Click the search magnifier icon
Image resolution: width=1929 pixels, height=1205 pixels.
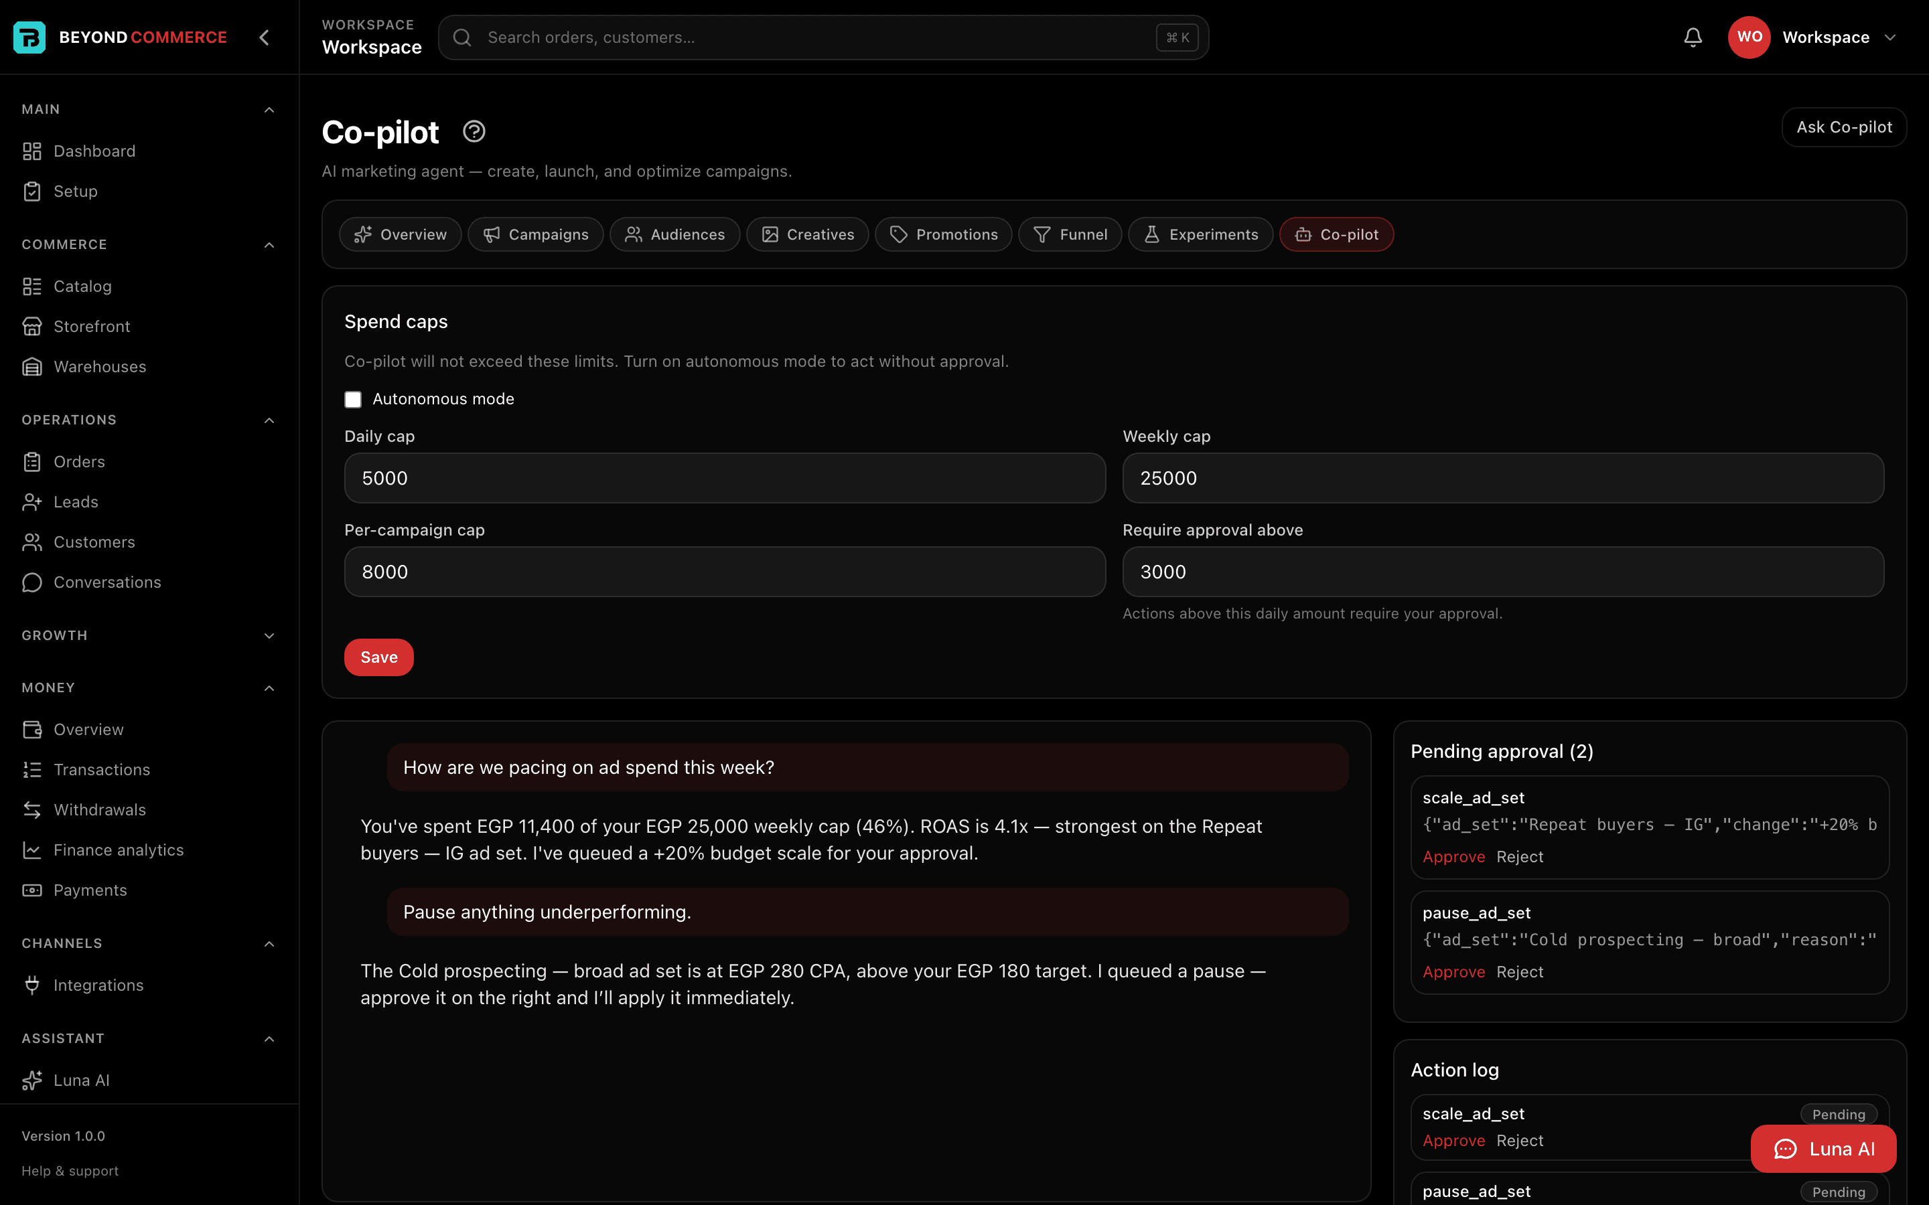pos(462,37)
